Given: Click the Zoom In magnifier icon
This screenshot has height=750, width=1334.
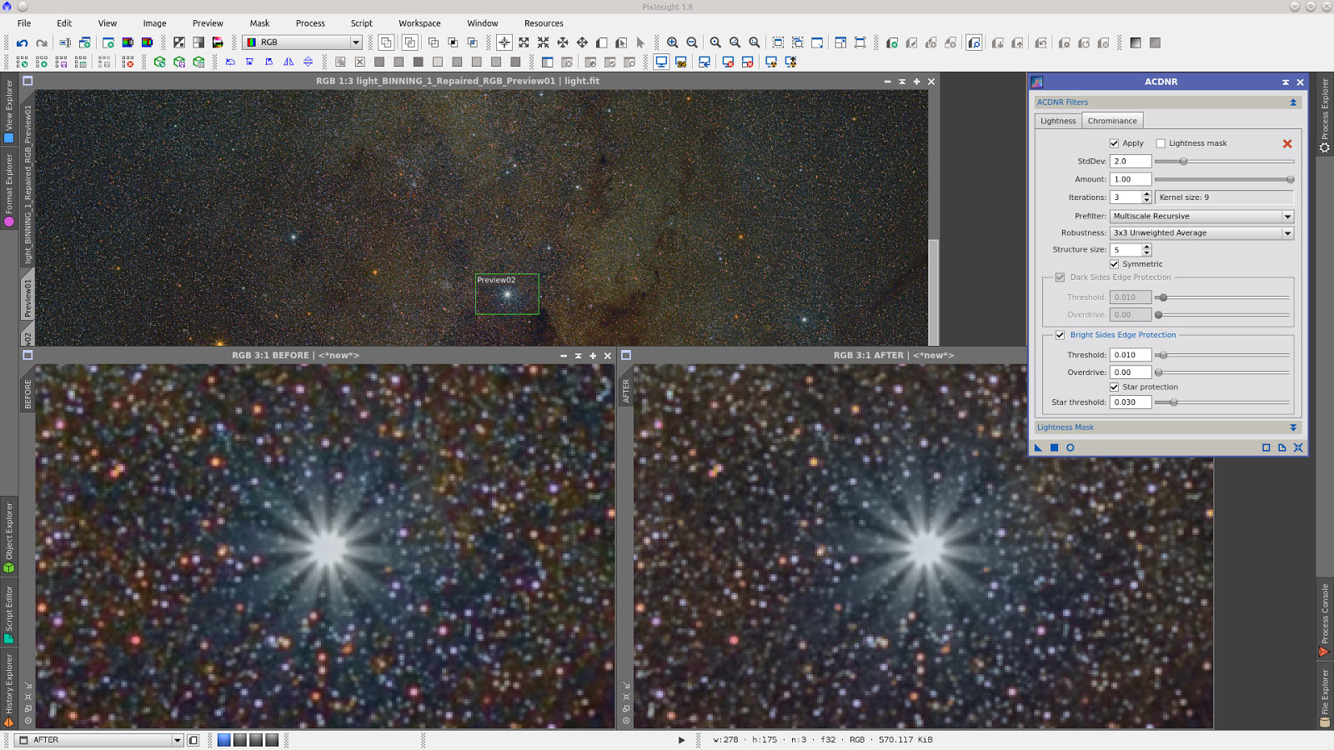Looking at the screenshot, I should pos(672,42).
